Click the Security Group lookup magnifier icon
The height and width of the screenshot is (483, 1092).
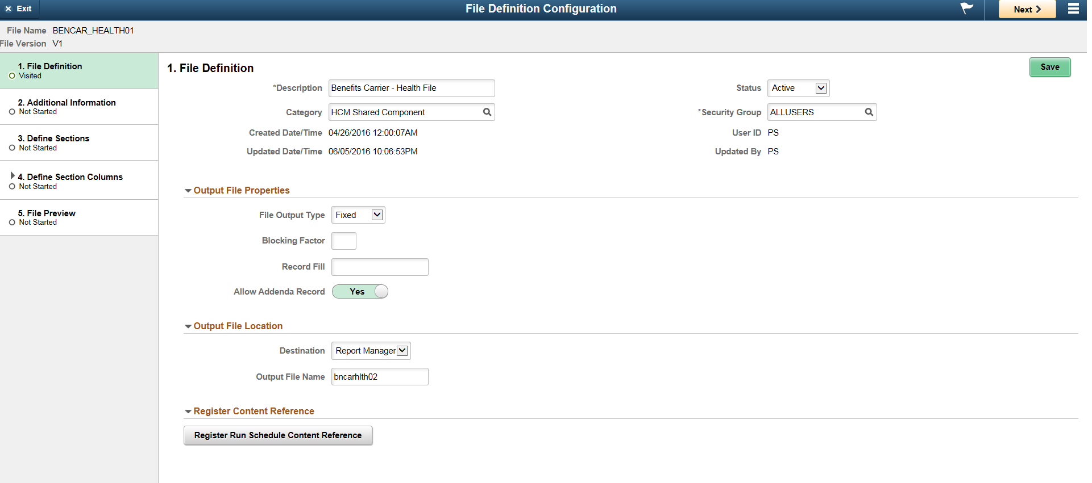coord(869,112)
